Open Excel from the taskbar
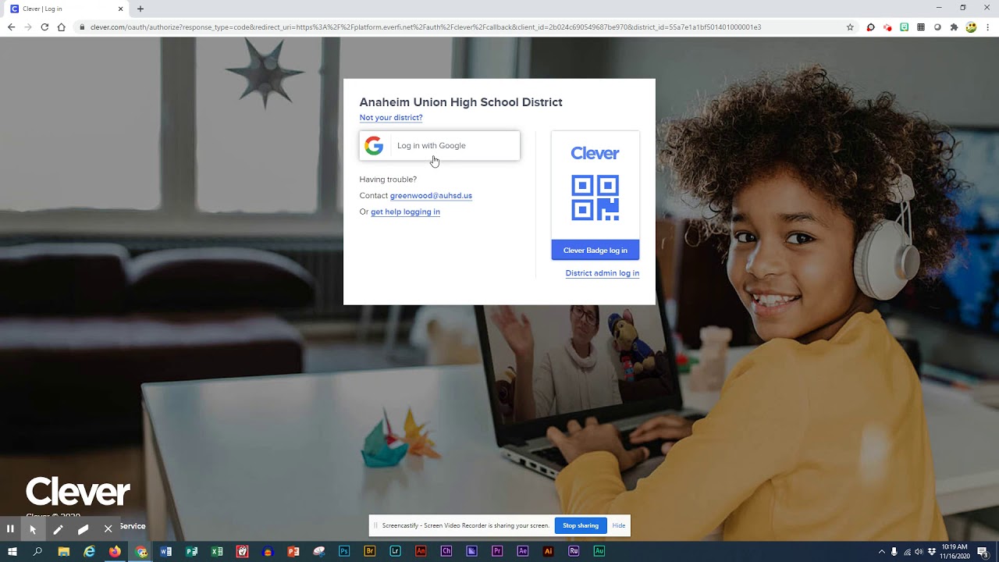Image resolution: width=999 pixels, height=562 pixels. click(217, 551)
